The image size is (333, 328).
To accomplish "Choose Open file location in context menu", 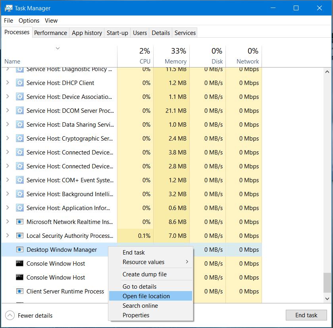I will click(150, 296).
